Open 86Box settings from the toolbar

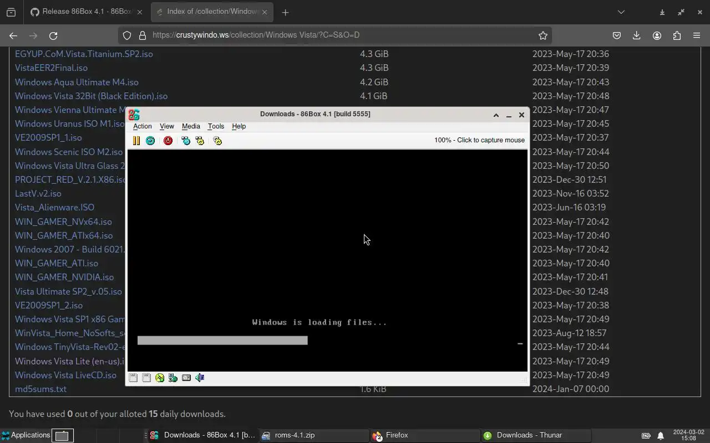pos(217,141)
